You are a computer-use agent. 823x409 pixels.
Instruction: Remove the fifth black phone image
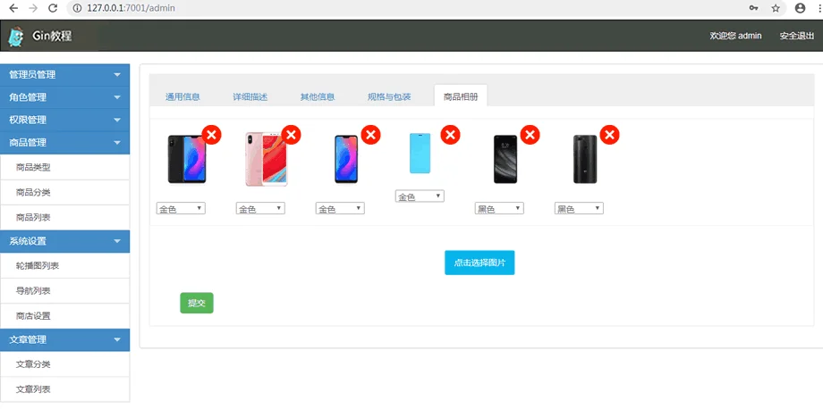click(530, 135)
